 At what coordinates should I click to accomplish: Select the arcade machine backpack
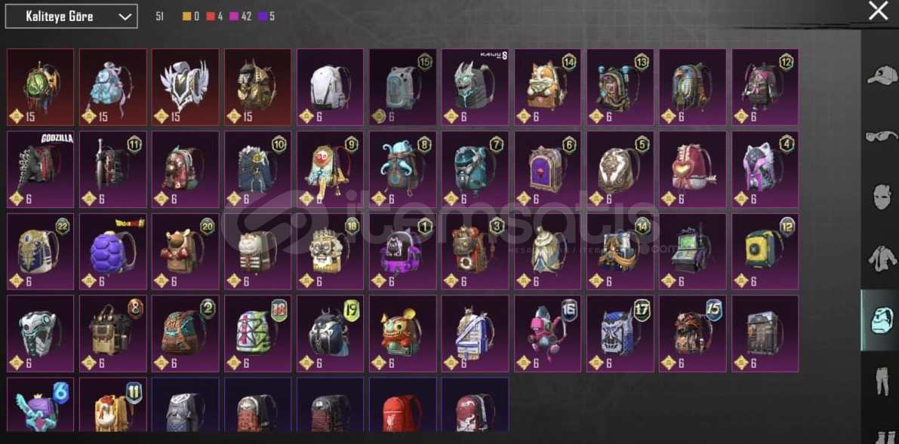693,252
